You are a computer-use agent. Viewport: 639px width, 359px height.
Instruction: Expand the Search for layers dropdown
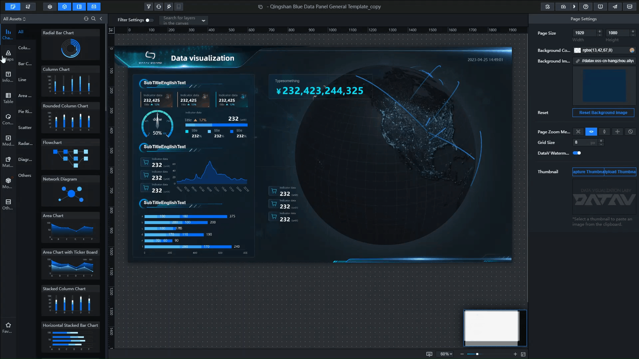(x=203, y=21)
